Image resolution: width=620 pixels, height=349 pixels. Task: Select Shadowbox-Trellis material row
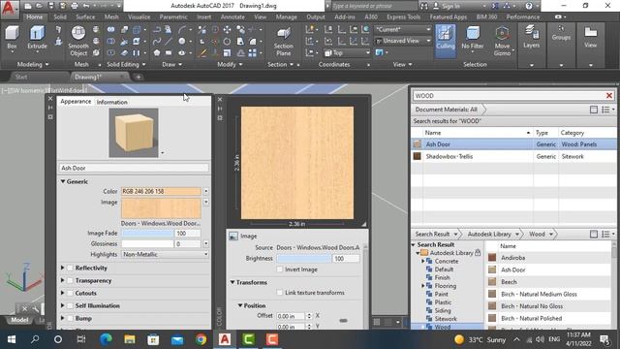coord(513,157)
